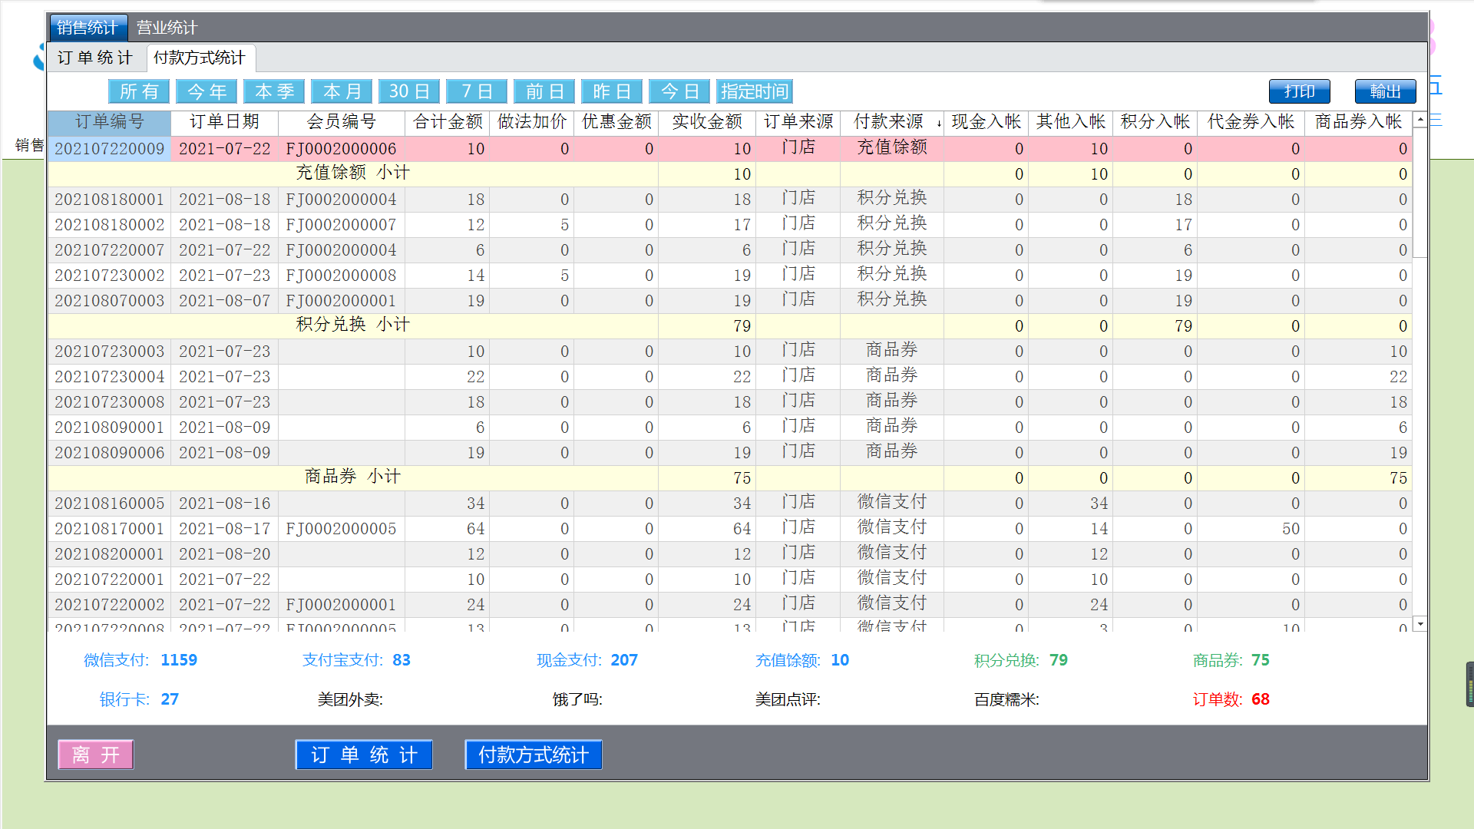Sort by 优惠金额 column header
The height and width of the screenshot is (829, 1474).
coord(616,122)
